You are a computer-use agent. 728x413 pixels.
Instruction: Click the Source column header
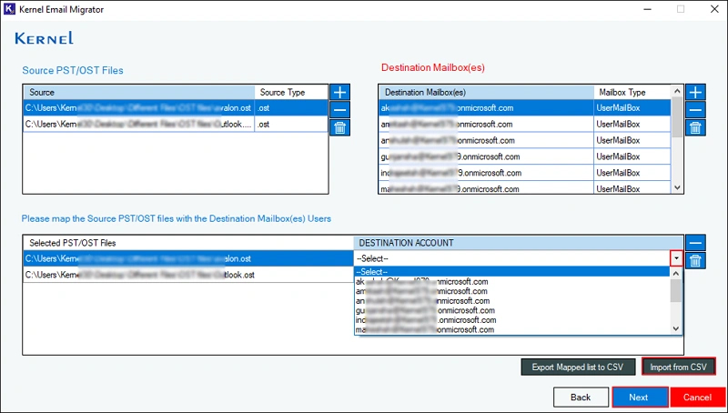pos(139,92)
